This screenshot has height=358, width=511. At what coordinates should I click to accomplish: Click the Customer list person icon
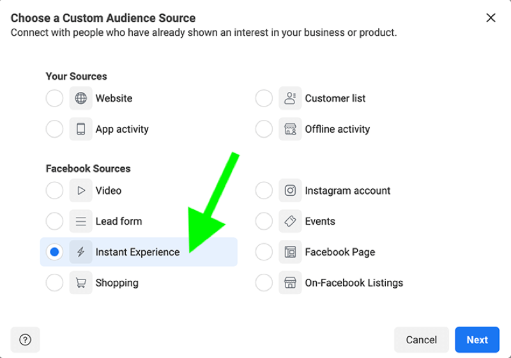[290, 98]
